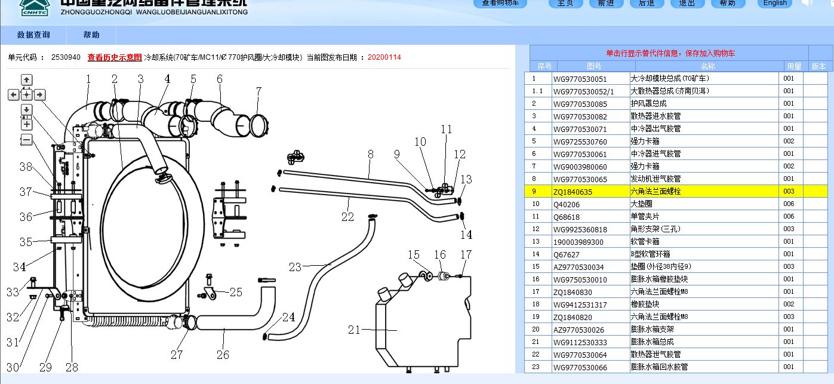The width and height of the screenshot is (834, 384).
Task: Open the 帮助 menu in the blue bar
Action: 91,35
